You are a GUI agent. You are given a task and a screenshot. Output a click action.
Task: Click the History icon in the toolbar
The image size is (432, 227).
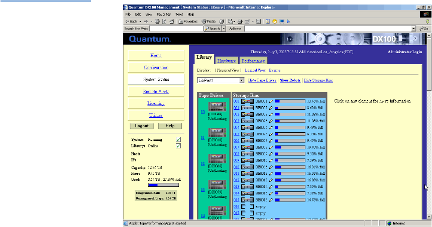pyautogui.click(x=222, y=22)
